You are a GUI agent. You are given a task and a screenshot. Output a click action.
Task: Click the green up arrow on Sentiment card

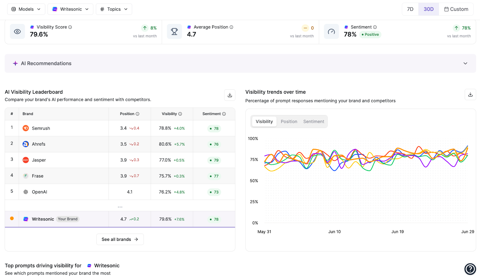coord(456,28)
